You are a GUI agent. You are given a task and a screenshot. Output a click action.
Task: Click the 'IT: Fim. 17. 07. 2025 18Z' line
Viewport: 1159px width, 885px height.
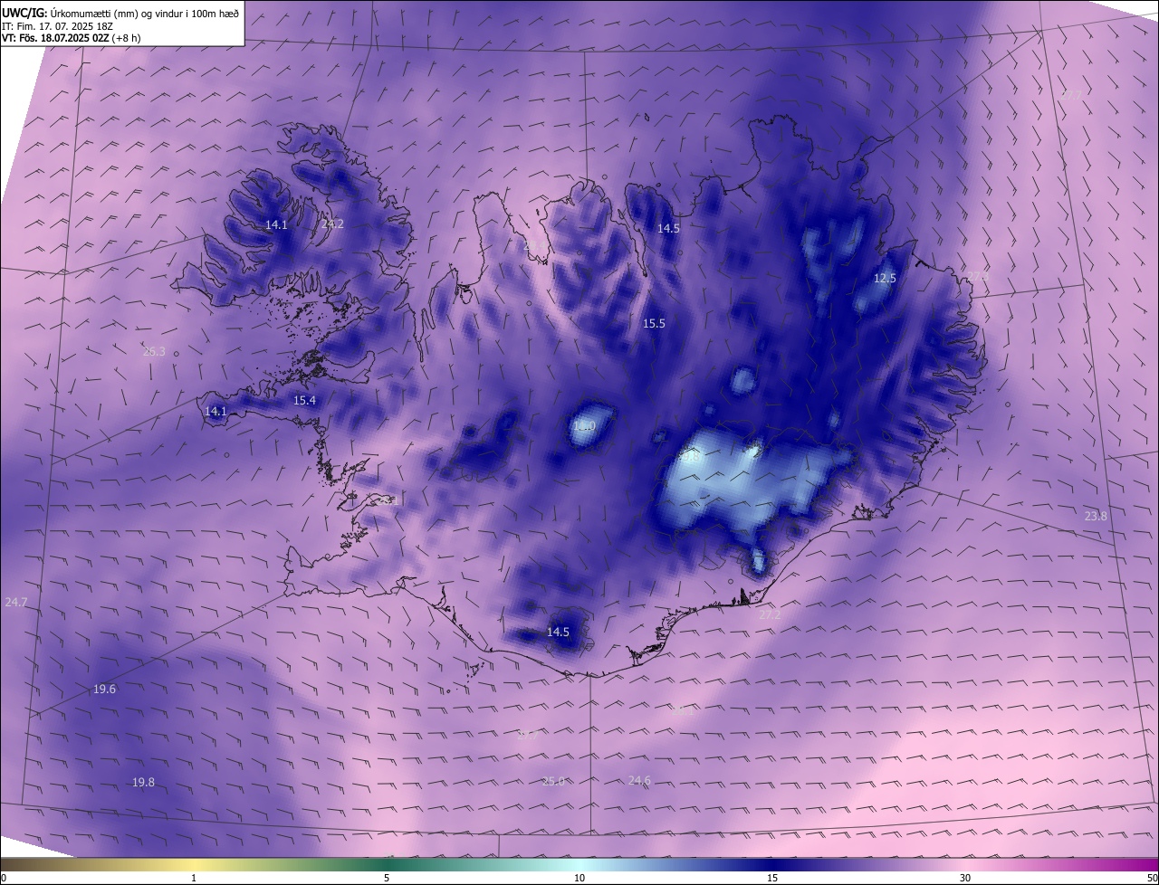[x=57, y=26]
